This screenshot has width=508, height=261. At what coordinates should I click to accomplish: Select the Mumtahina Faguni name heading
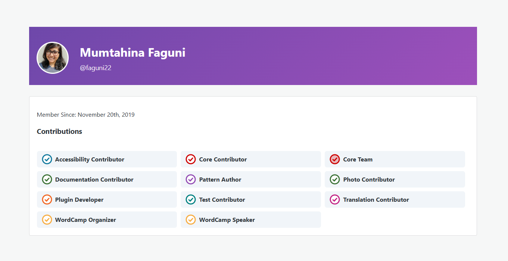(133, 53)
